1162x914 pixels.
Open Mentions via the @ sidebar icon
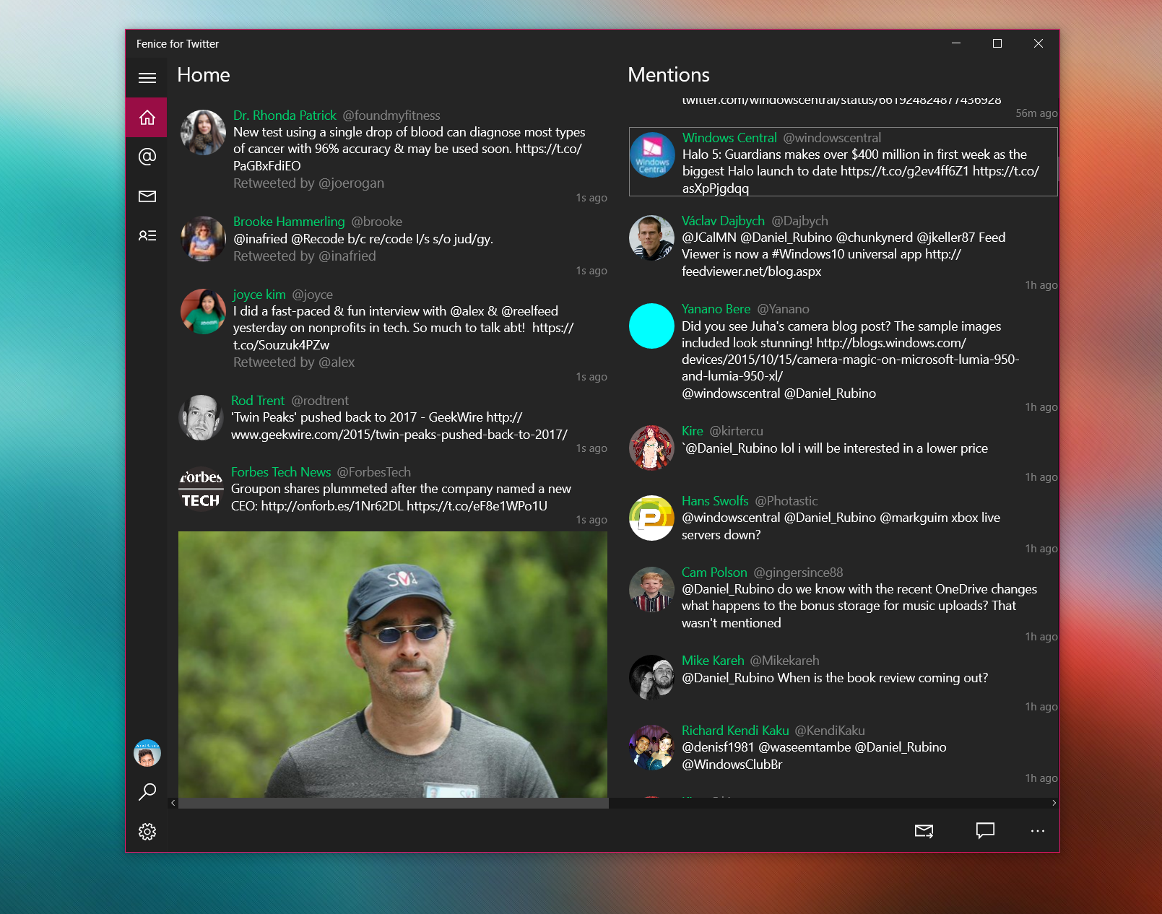coord(147,157)
